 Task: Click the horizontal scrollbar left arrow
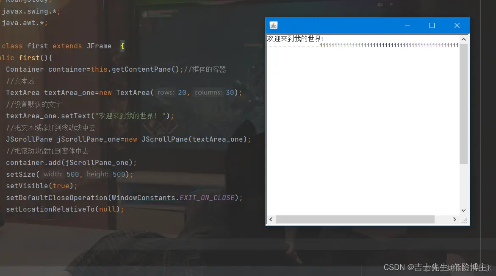(271, 219)
